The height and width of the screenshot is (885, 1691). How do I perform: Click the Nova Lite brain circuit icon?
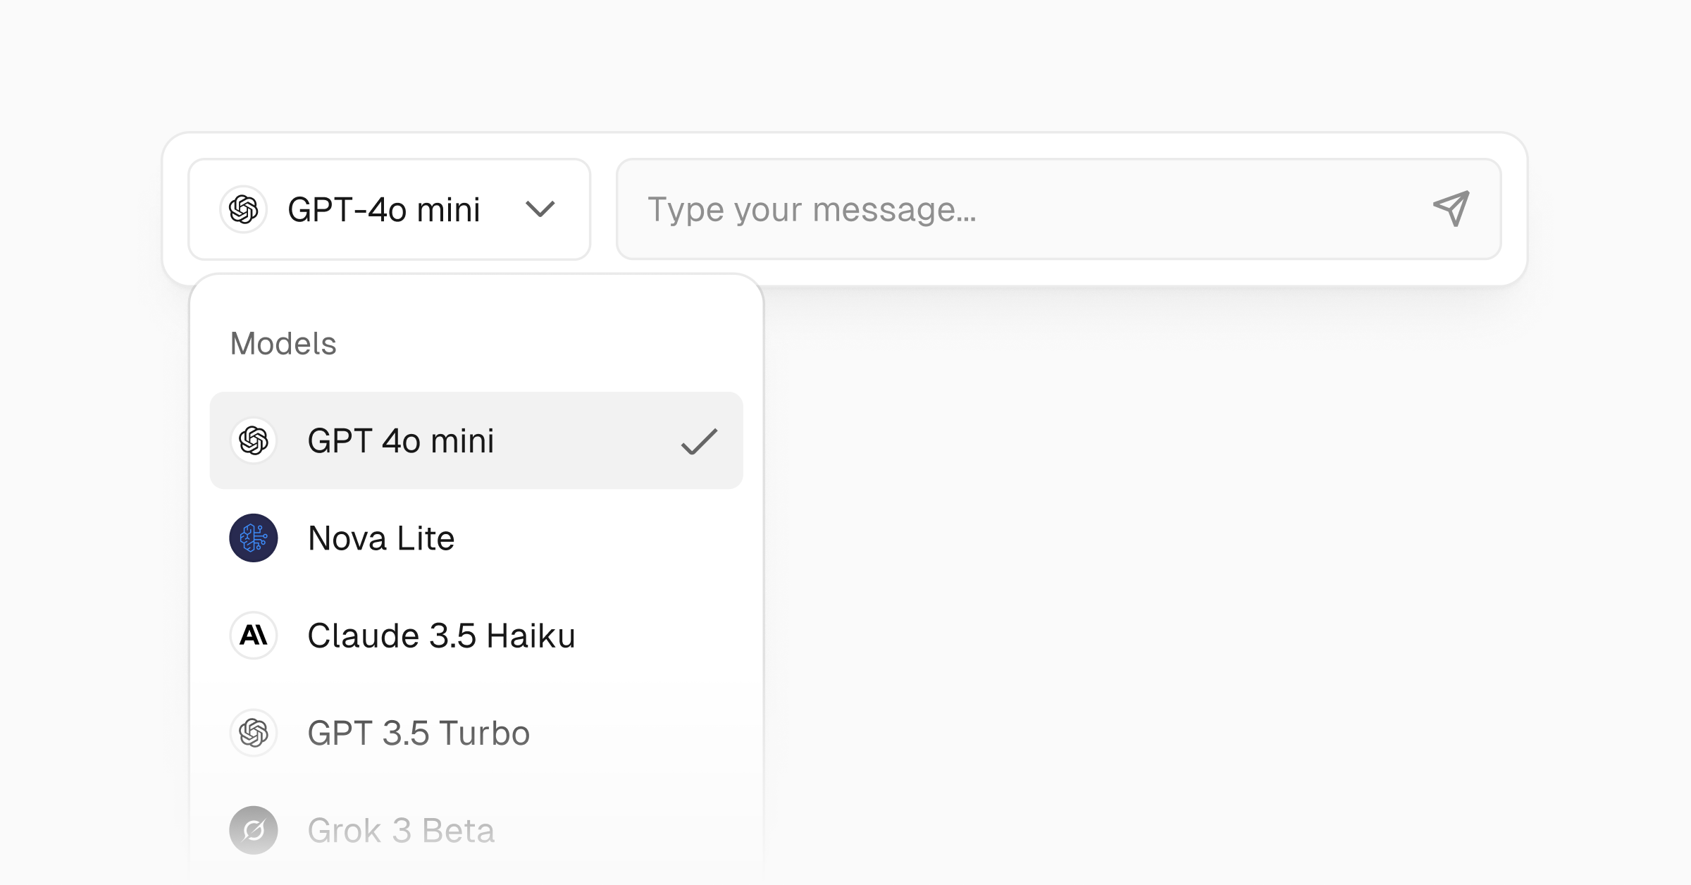(254, 538)
